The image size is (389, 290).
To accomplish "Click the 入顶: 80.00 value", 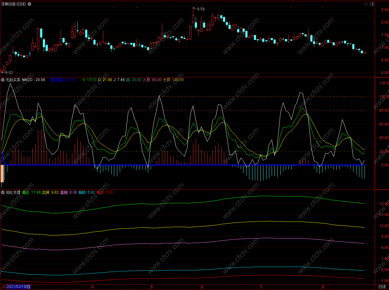I will [152, 80].
